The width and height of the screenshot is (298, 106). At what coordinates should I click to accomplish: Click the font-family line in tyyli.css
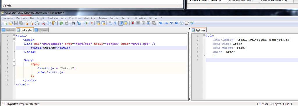251,39
